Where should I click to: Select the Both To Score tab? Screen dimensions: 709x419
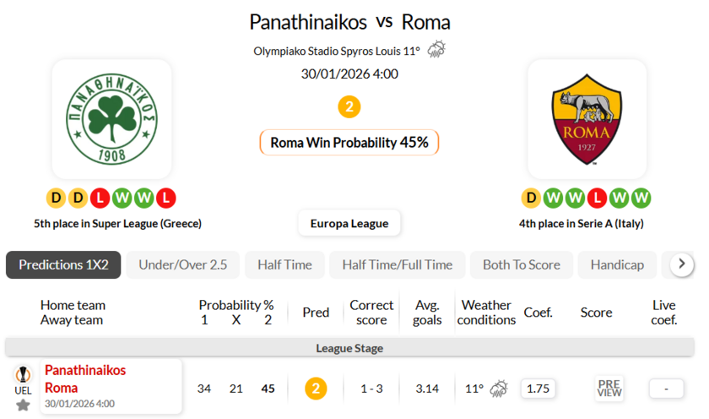[521, 264]
